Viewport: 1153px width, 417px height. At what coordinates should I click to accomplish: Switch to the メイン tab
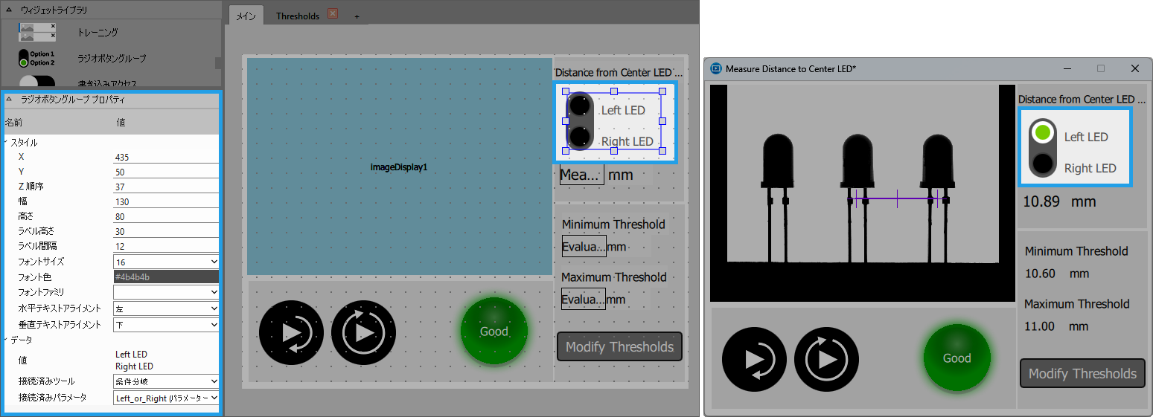(x=245, y=16)
